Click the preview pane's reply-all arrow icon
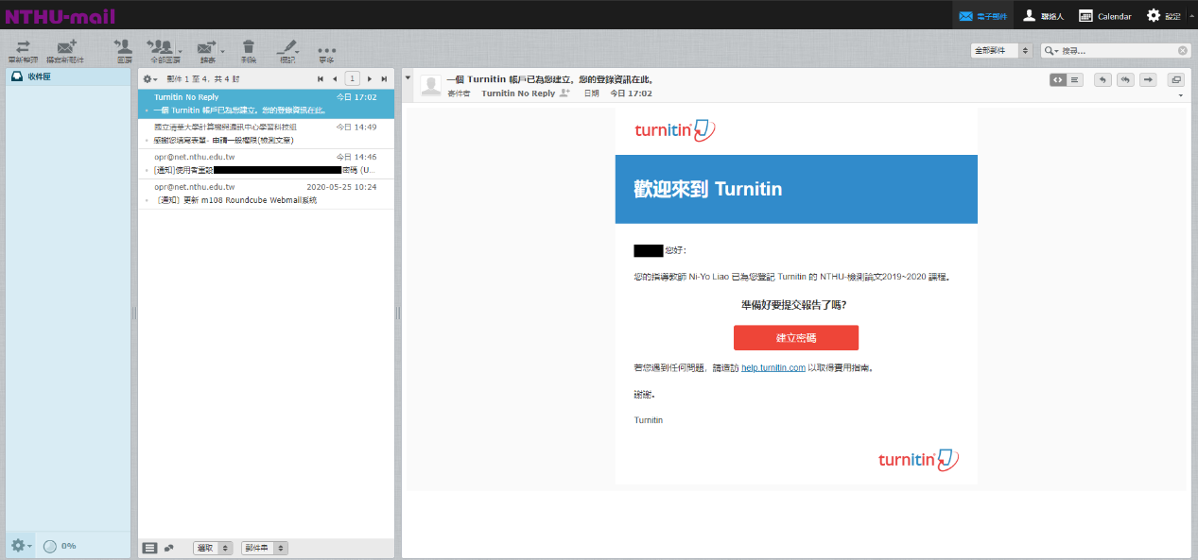 tap(1125, 80)
